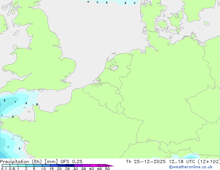Click the legend swatch between 5 and 10
220x170 pixels.
(38, 165)
